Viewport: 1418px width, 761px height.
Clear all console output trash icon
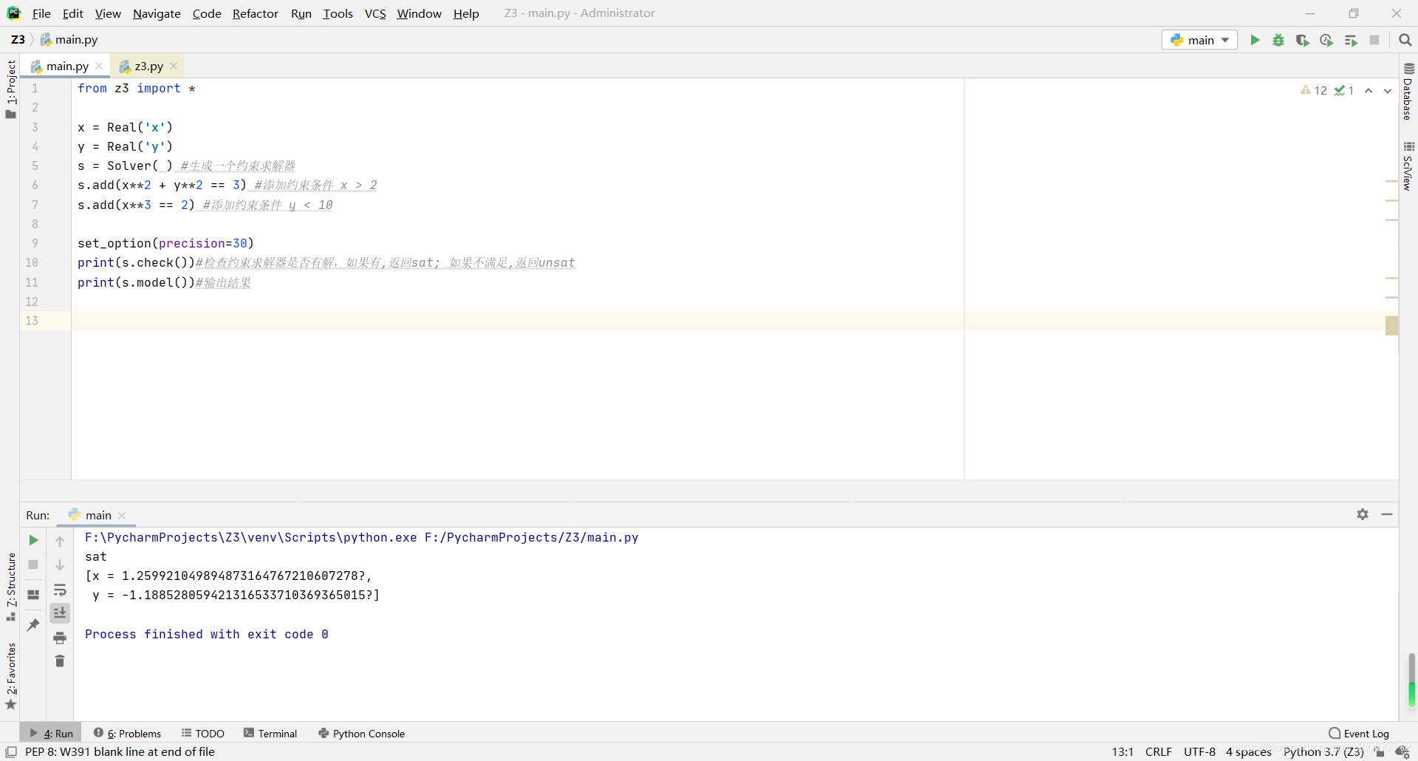tap(60, 661)
